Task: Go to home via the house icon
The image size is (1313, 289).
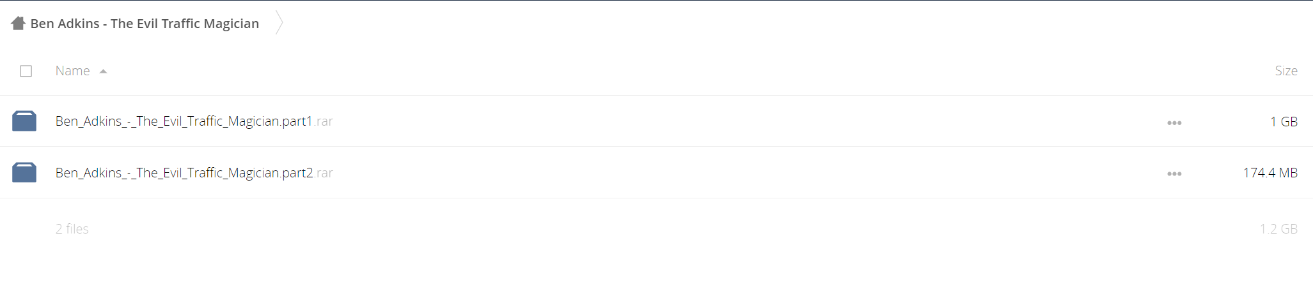Action: tap(18, 24)
